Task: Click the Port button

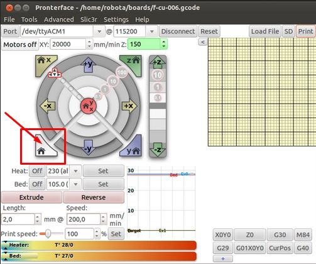Action: coord(10,31)
